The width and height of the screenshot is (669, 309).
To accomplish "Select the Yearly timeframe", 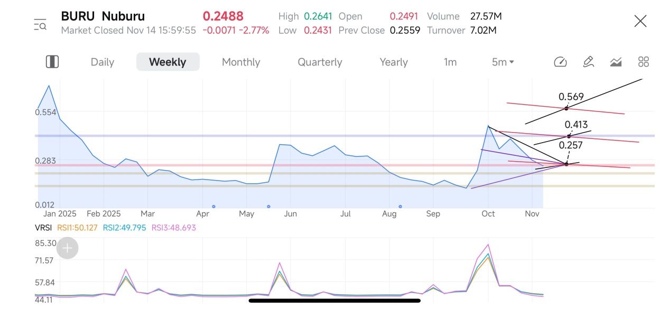I will click(394, 62).
